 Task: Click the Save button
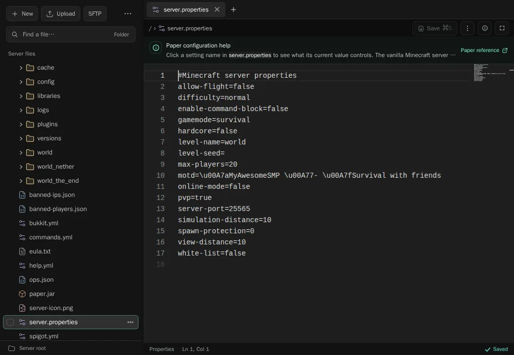point(435,28)
